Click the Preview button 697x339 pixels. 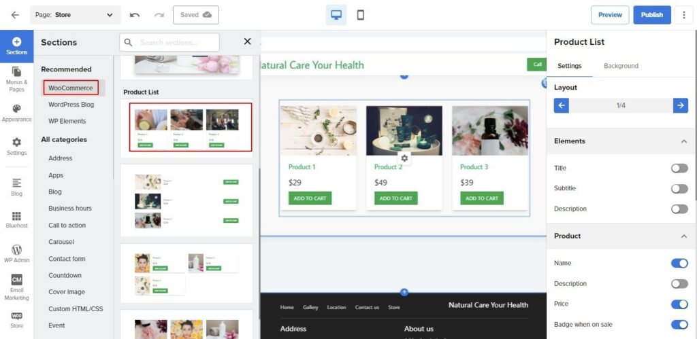pyautogui.click(x=610, y=15)
